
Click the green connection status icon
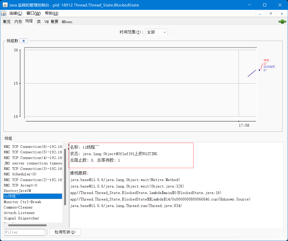282,22
